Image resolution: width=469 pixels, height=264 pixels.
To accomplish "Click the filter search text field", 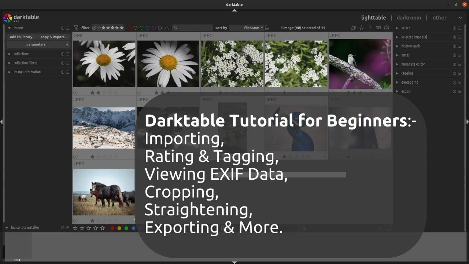I will (193, 28).
